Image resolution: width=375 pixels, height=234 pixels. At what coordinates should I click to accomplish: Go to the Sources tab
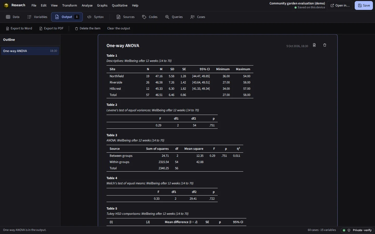126,17
